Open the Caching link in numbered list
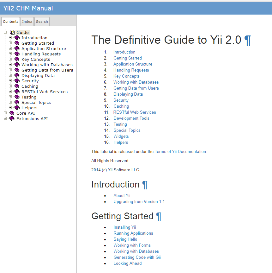272x273 pixels. tap(121, 106)
